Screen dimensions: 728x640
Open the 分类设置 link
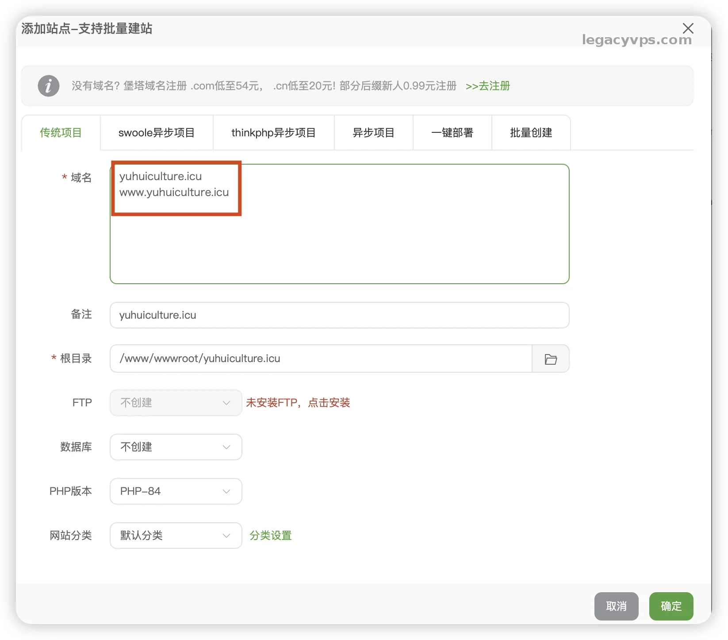270,536
